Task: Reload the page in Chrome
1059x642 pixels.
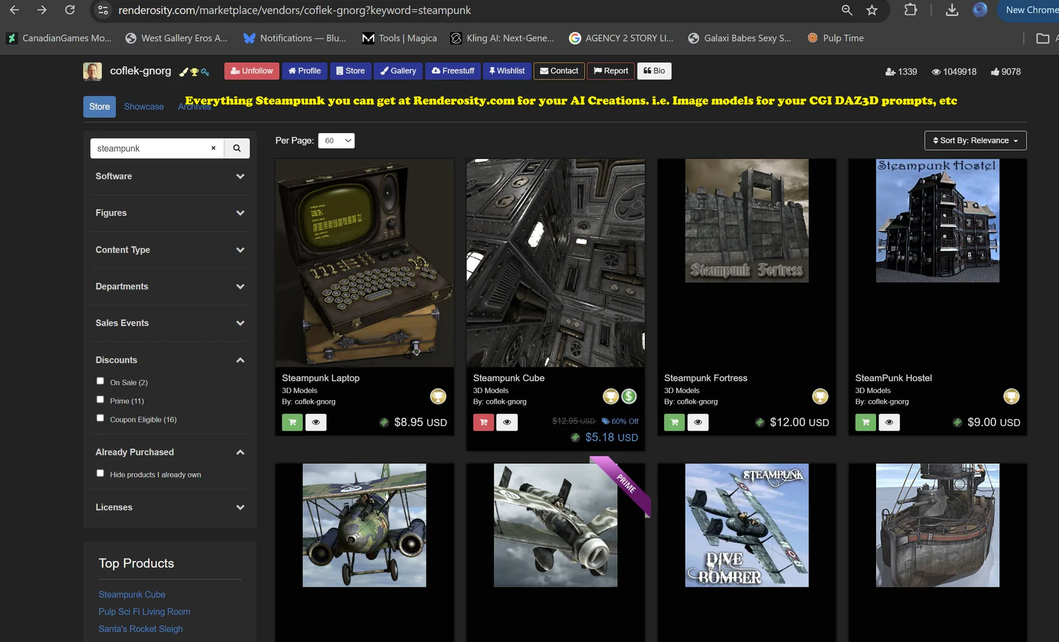Action: pyautogui.click(x=69, y=10)
